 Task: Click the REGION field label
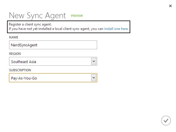point(15,54)
